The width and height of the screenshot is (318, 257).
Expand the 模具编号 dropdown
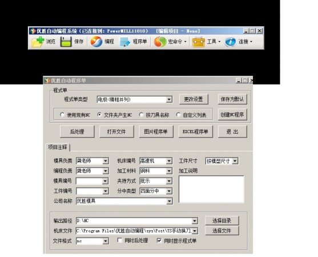click(105, 181)
